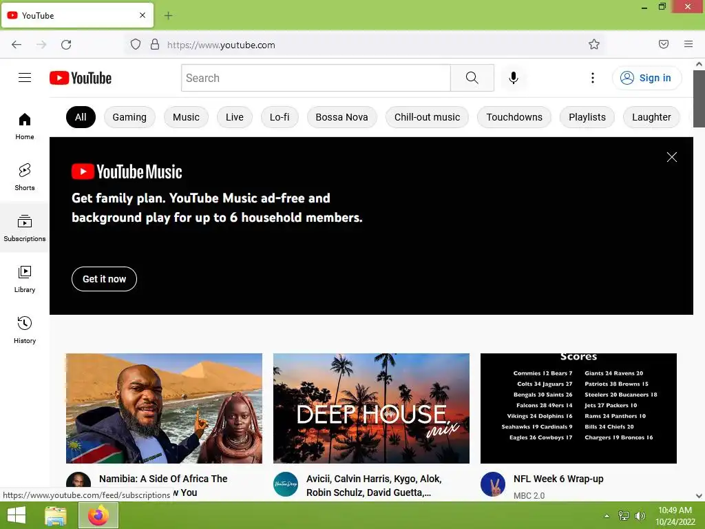Open the Deep House mix thumbnail
Image resolution: width=705 pixels, height=529 pixels.
[371, 408]
